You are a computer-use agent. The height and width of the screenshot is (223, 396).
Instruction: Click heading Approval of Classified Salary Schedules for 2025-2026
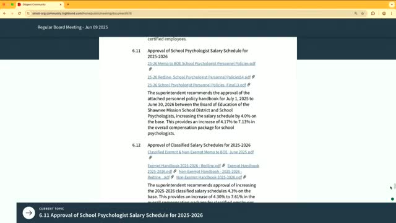(199, 145)
